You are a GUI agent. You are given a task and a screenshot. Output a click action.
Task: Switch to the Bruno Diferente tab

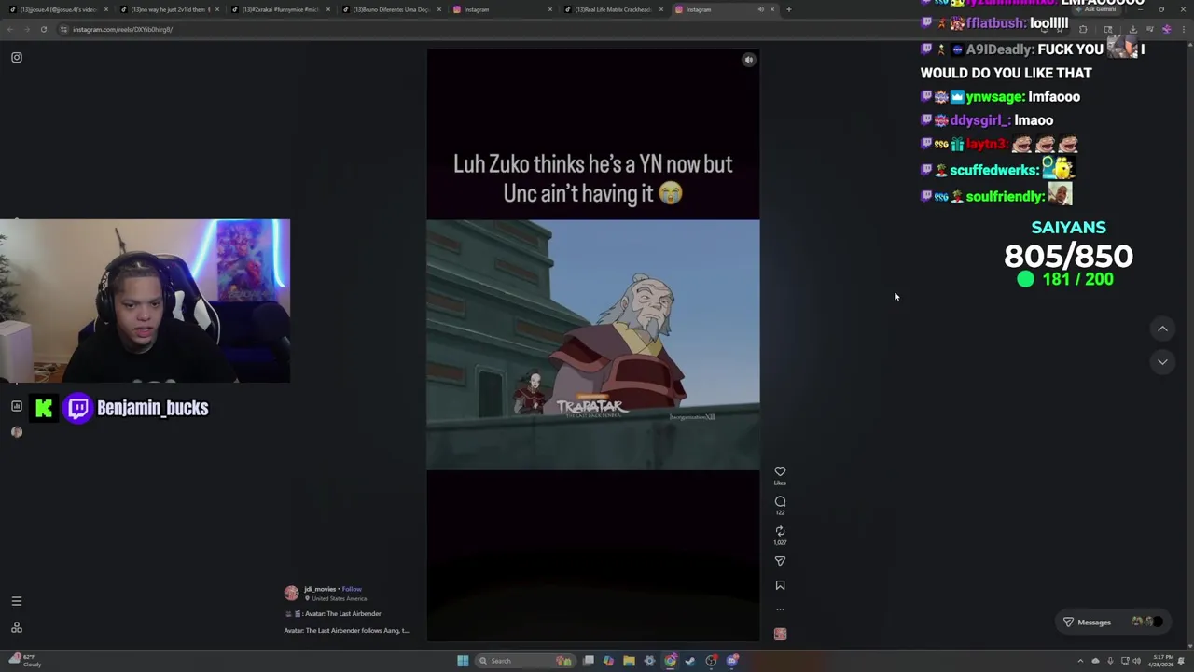390,9
